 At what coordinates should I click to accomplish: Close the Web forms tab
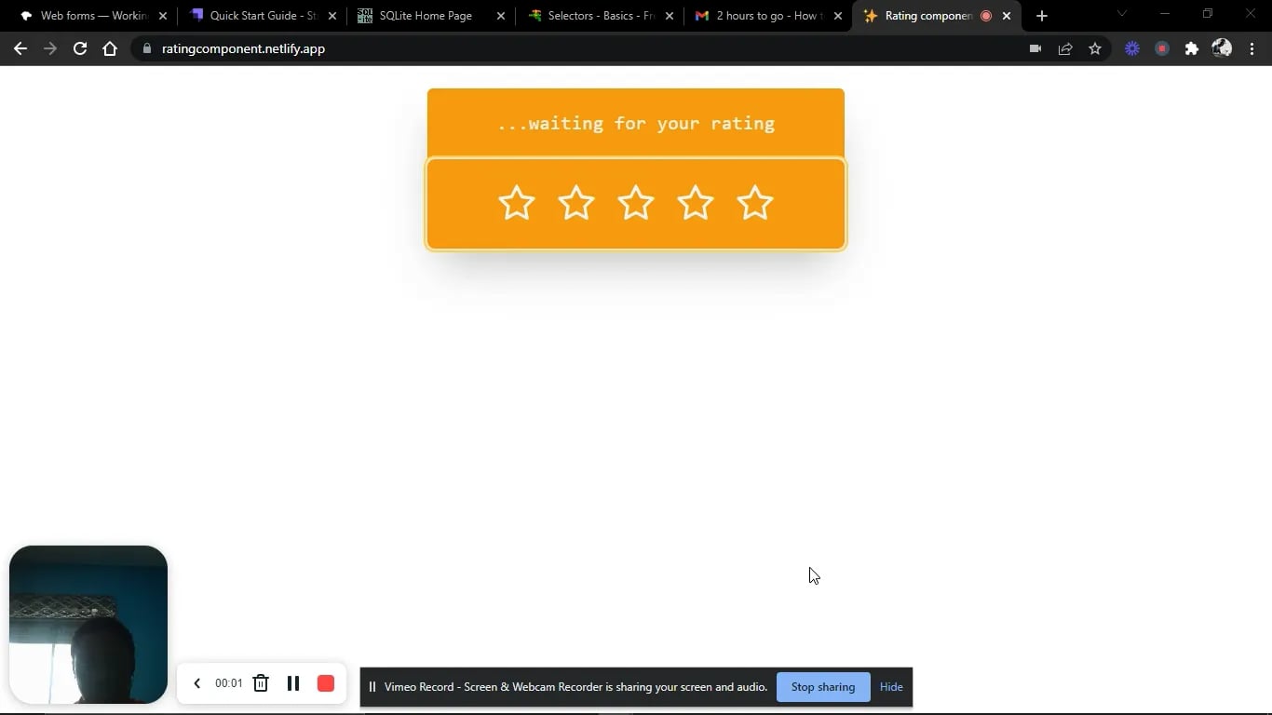[x=163, y=16]
